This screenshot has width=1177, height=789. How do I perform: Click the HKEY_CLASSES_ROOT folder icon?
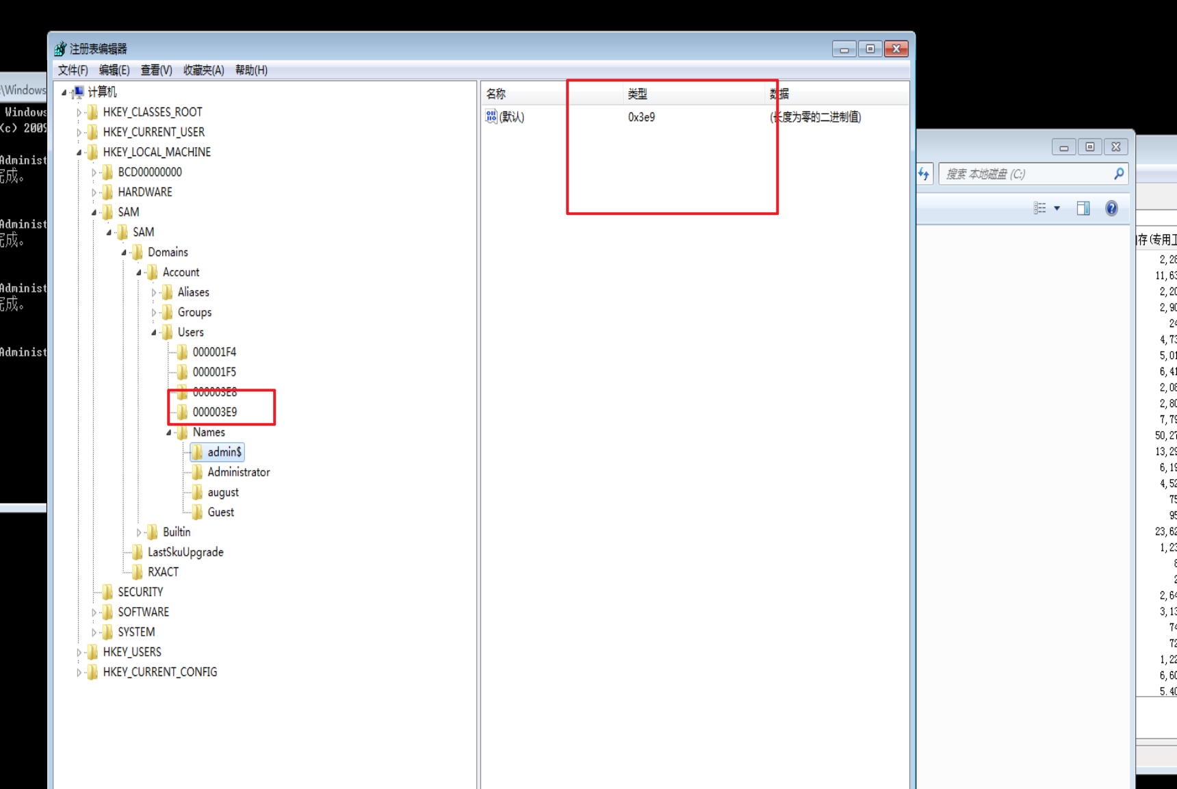(x=92, y=112)
